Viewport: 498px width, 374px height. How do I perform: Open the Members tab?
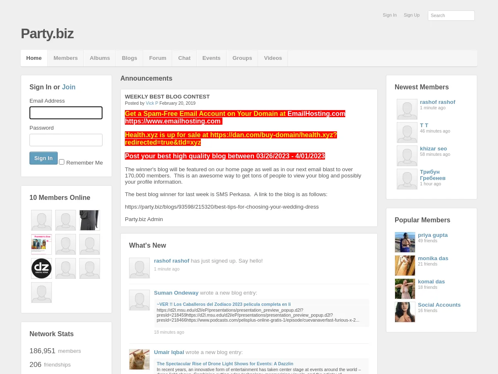66,58
